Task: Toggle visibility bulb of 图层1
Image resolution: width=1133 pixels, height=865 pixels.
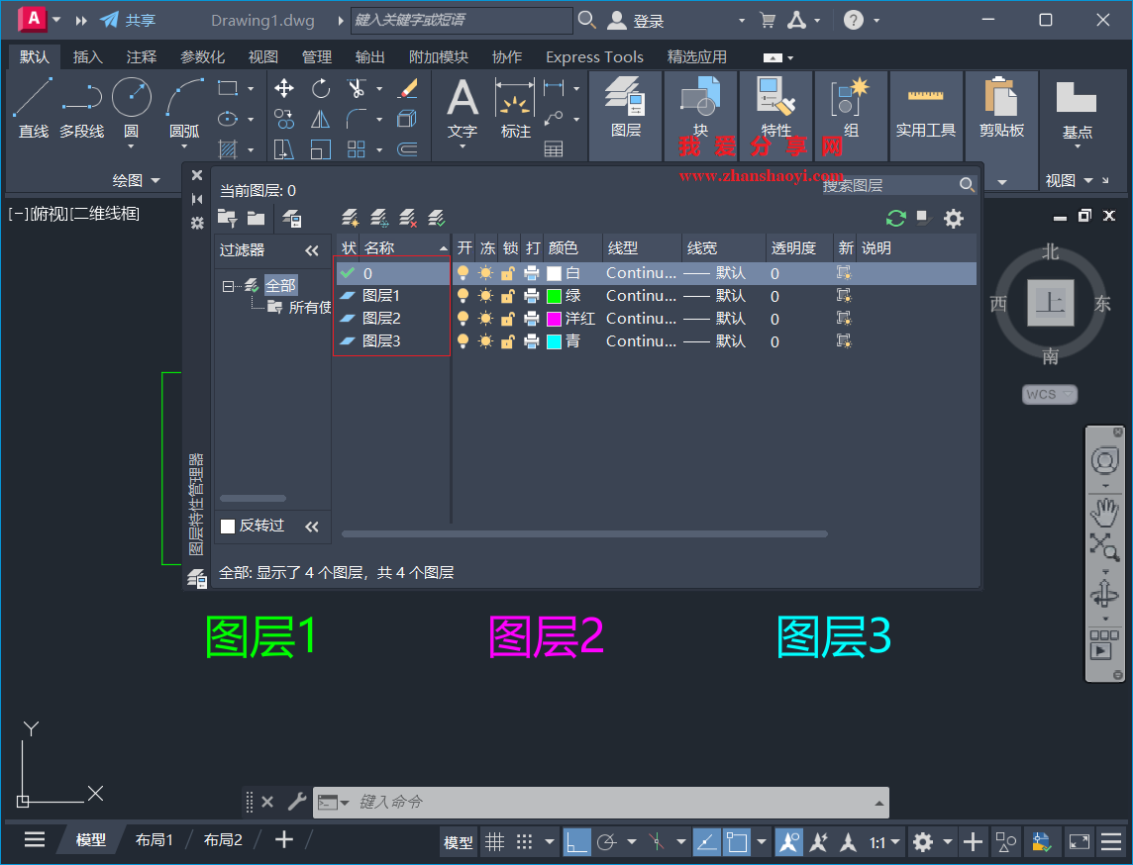Action: click(463, 295)
